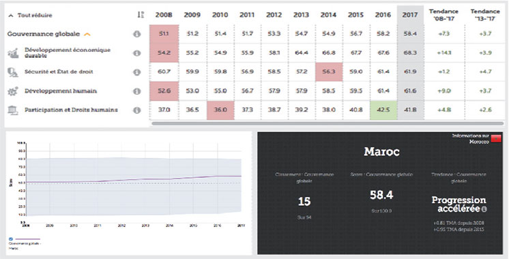Click the 40.8 cell for 2015
Screen dimensions: 509x259
point(355,110)
